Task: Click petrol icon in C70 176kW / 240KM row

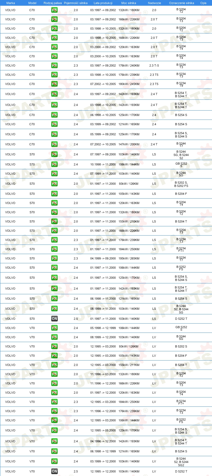Action: (x=54, y=65)
